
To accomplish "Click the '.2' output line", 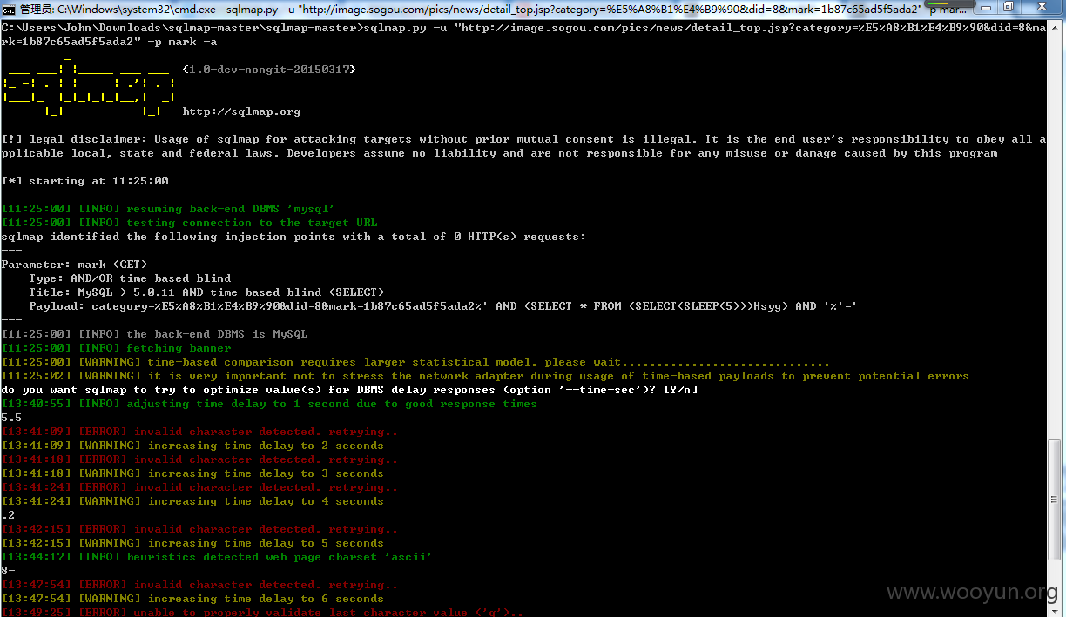I will tap(8, 515).
